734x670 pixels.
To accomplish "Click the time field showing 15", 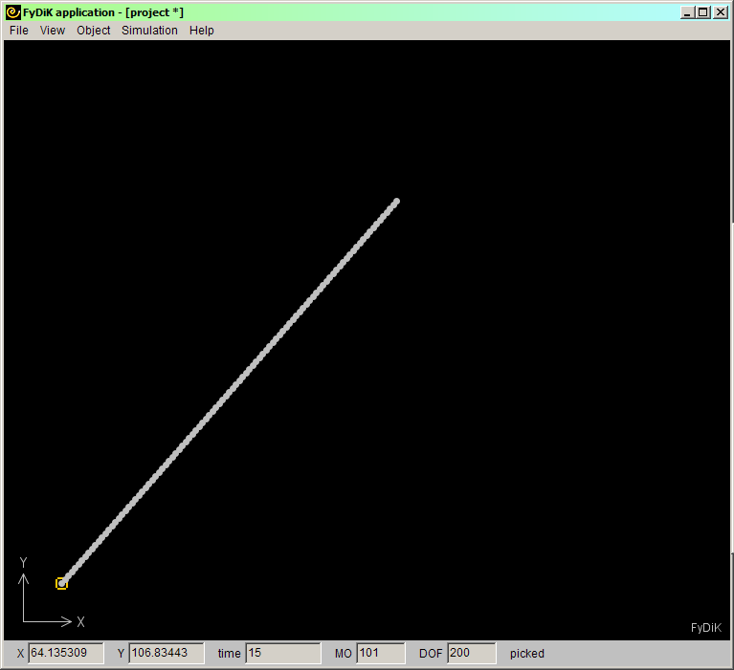I will click(x=283, y=653).
